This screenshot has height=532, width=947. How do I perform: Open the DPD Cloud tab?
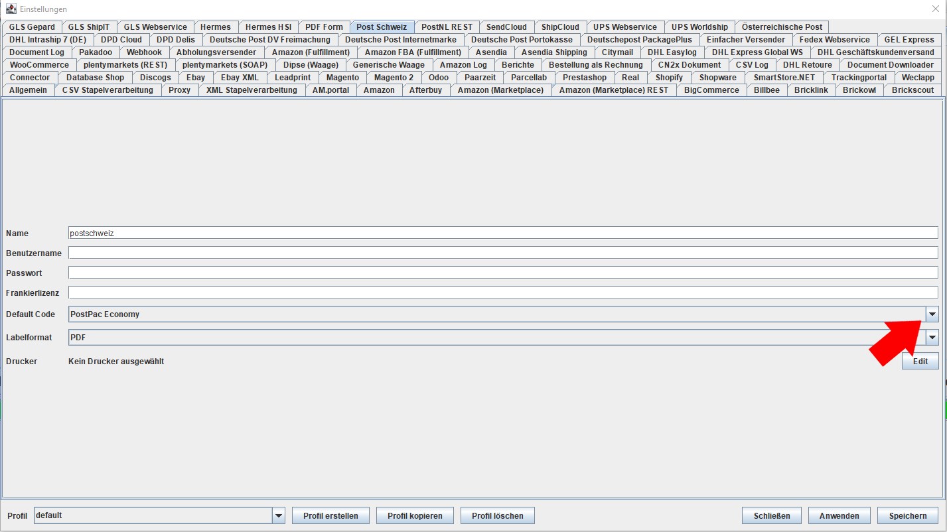(x=121, y=40)
